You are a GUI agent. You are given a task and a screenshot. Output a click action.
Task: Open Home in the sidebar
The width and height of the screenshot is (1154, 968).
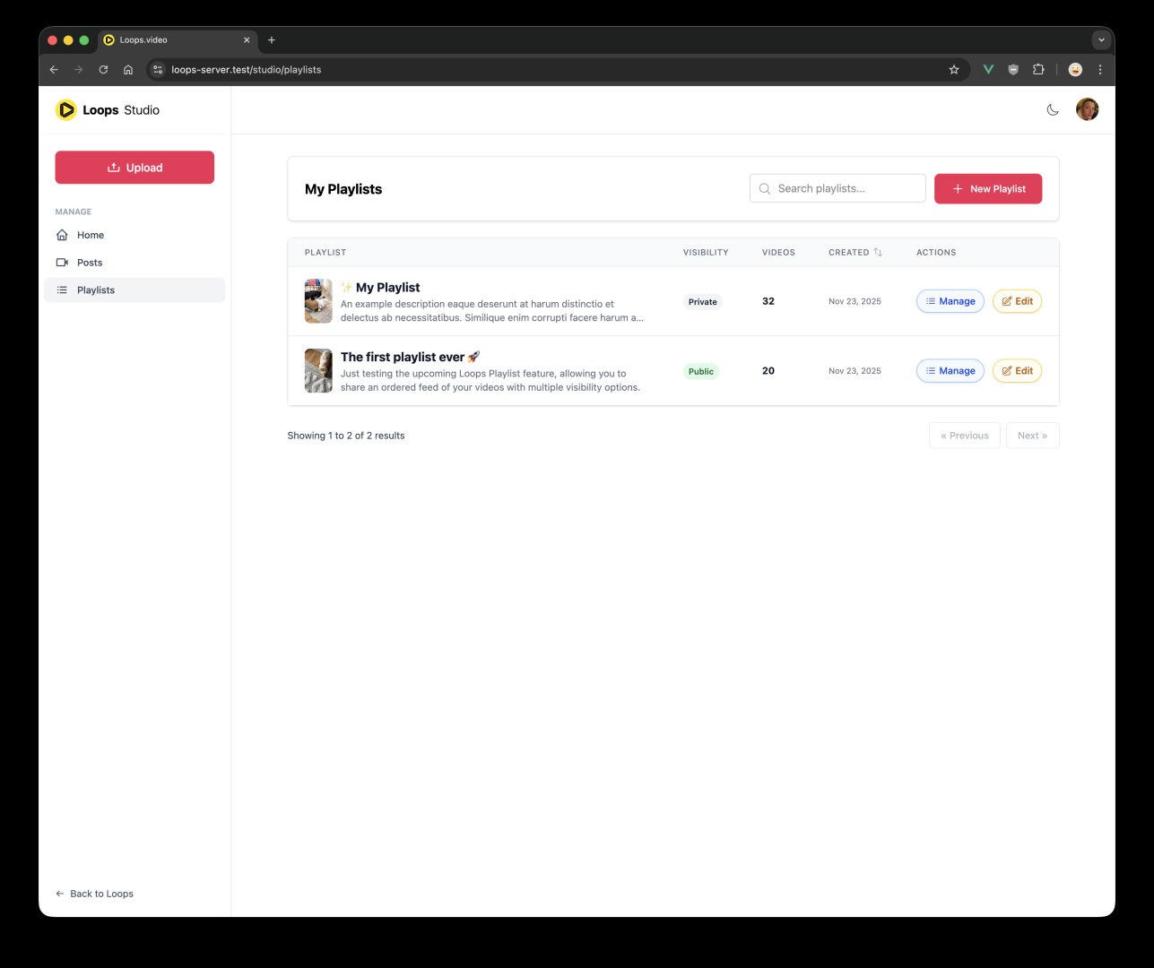point(91,235)
